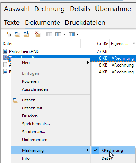136x163 pixels.
Task: Click the 8 KB size in the selected row
Action: pos(103,58)
